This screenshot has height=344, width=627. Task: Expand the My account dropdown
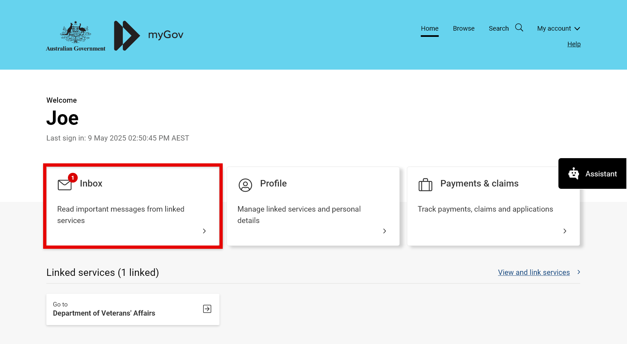click(x=558, y=28)
